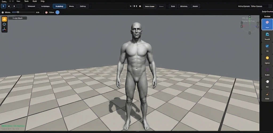Switch to the Landscape tab
The image size is (273, 133).
(45, 6)
